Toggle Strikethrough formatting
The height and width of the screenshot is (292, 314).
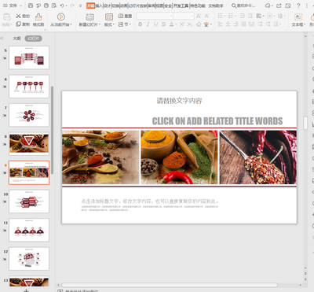pos(164,24)
